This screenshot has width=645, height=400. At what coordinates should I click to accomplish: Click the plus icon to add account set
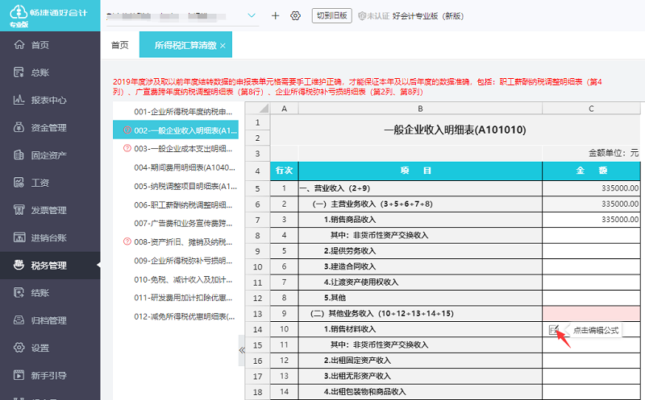[x=275, y=15]
